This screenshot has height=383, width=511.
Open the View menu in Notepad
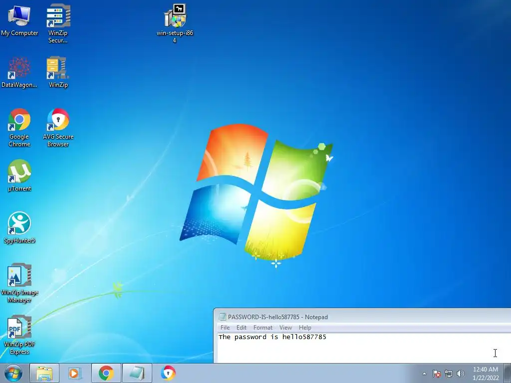point(285,328)
